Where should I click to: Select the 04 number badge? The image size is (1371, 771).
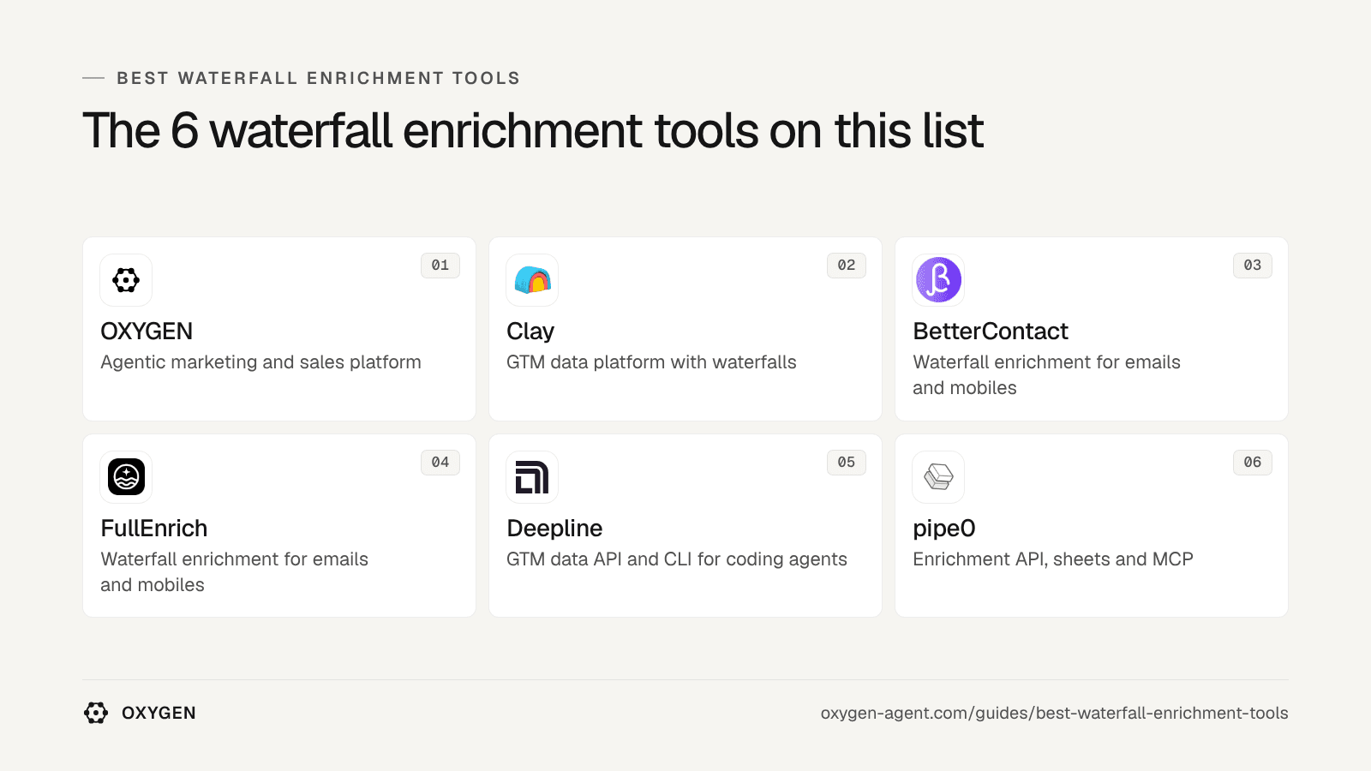(440, 463)
